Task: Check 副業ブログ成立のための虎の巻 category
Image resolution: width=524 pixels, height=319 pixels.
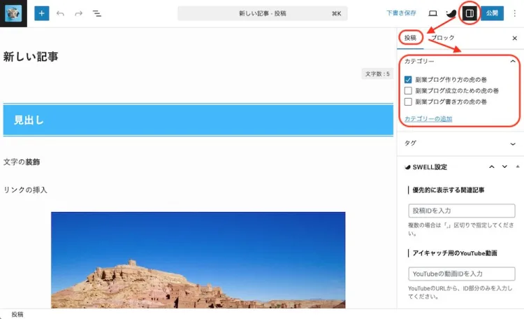Action: pyautogui.click(x=408, y=91)
